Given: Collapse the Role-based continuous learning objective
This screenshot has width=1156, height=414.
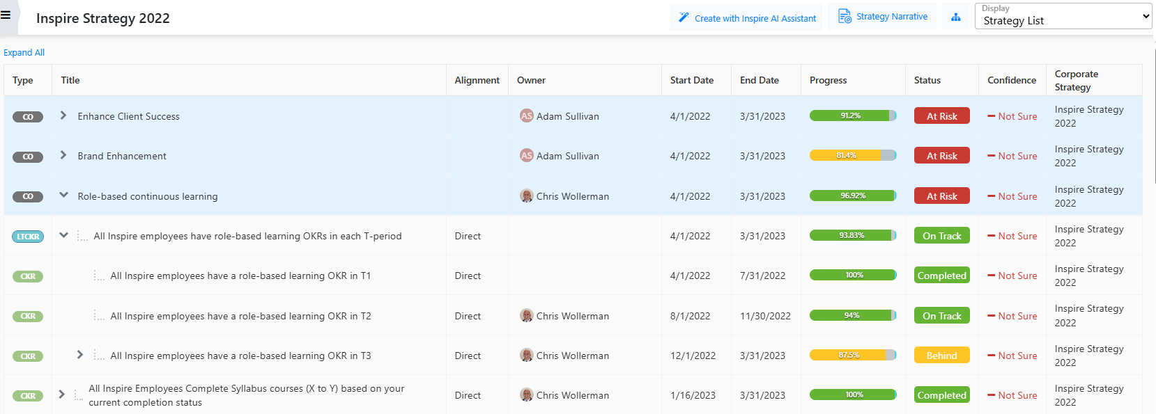Looking at the screenshot, I should [63, 196].
